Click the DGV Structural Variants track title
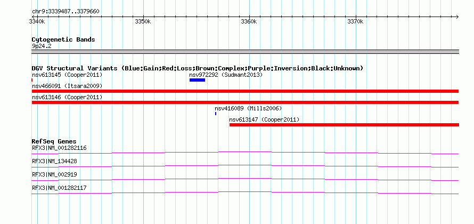Image resolution: width=474 pixels, height=224 pixels. click(197, 68)
